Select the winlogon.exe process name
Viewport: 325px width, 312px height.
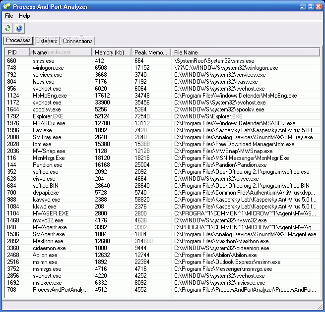pos(48,68)
